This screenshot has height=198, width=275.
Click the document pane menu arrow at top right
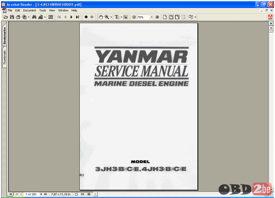pyautogui.click(x=271, y=23)
